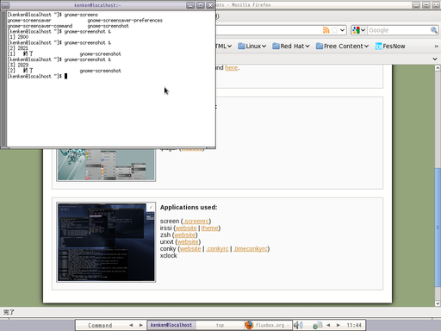441x331 pixels.
Task: Click 'gnome-screensaver-preferences' text in terminal
Action: [125, 21]
